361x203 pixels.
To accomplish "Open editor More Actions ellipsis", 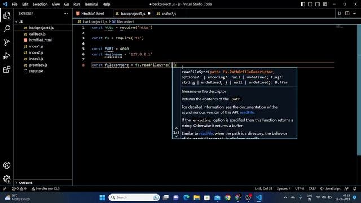I will click(x=355, y=14).
